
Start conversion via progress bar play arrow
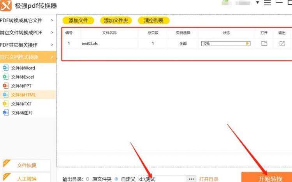(x=248, y=44)
